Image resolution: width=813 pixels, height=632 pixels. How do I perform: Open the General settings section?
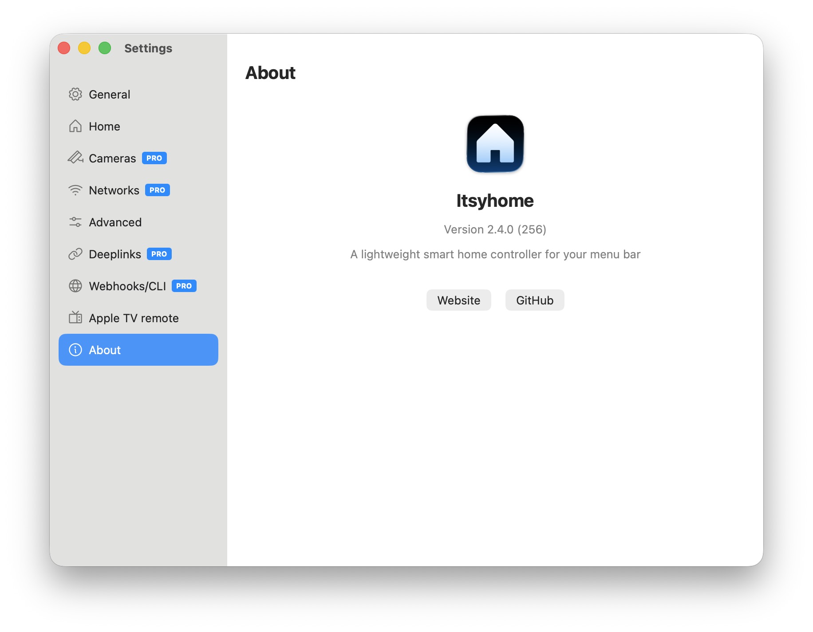pos(138,94)
